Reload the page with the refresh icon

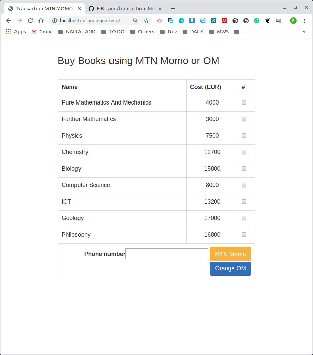[30, 21]
